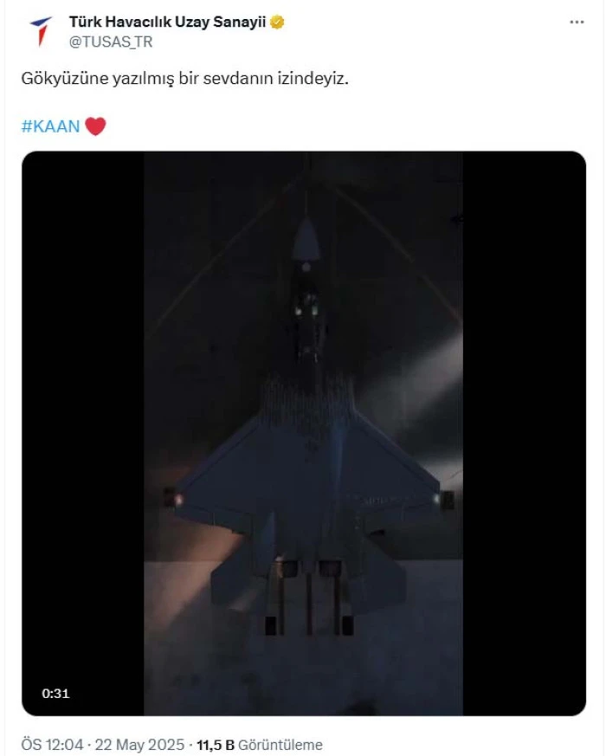Click the 22 May 2025 date

(x=139, y=745)
